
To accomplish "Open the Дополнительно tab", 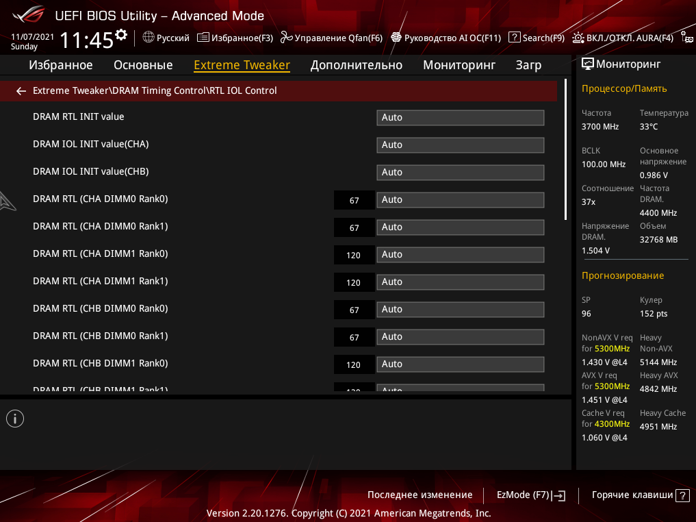I will (357, 65).
